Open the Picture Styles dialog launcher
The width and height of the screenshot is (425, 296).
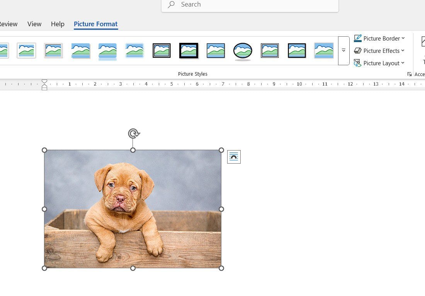coord(410,74)
